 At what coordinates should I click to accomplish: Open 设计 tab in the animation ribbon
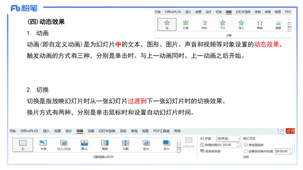[x=208, y=12]
